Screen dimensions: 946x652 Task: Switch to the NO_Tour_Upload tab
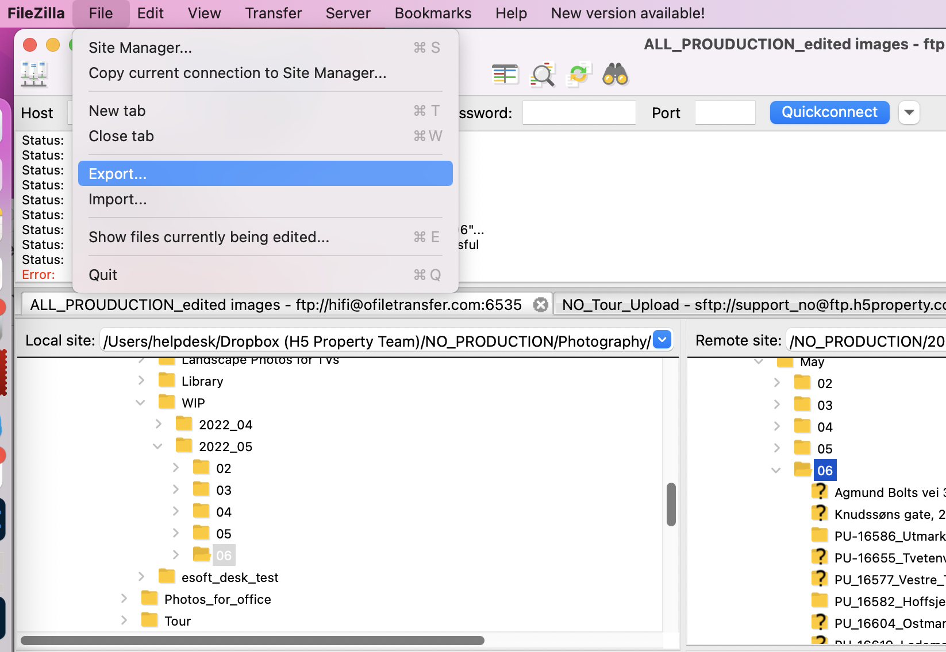point(751,304)
